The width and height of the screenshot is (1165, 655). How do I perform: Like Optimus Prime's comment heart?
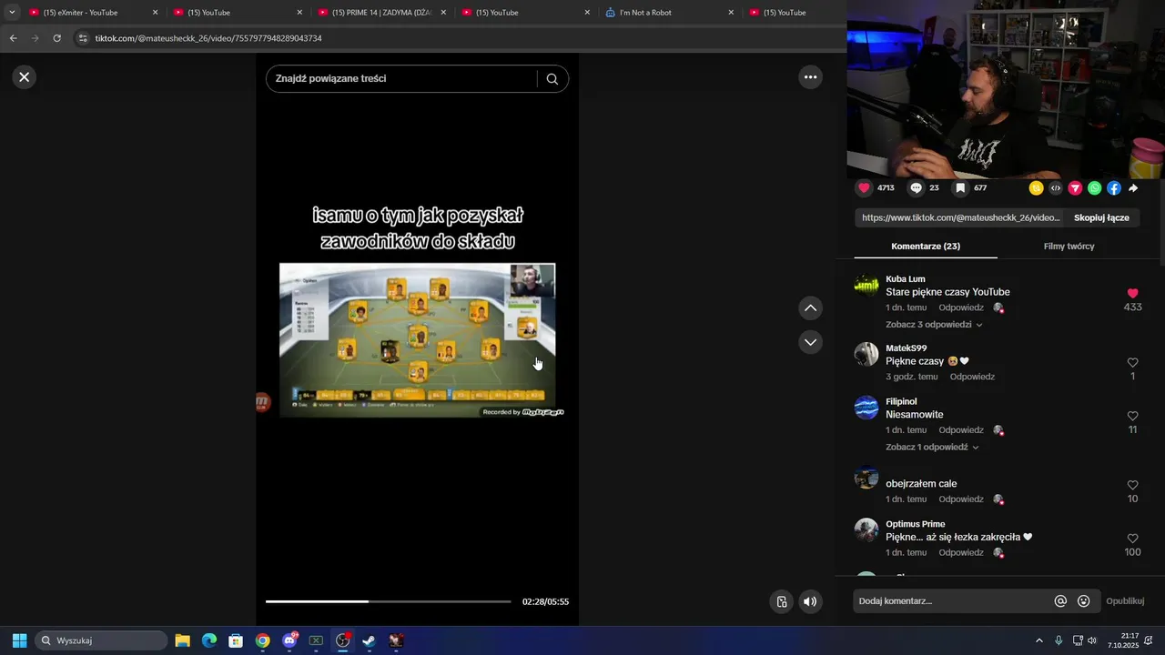pos(1132,539)
